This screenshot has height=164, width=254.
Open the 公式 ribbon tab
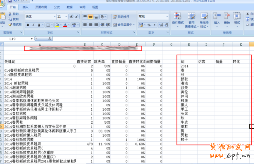(57, 7)
